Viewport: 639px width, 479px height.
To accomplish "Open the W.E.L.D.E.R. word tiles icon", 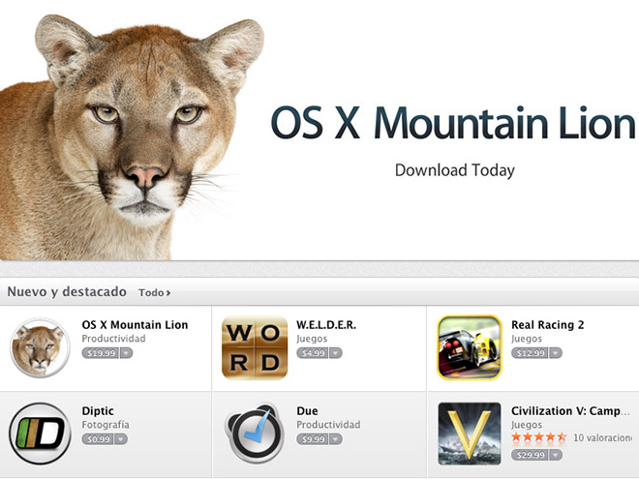I will pyautogui.click(x=255, y=347).
